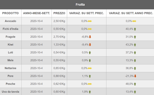Click the green arrow beside Pesche 48,0%
Image resolution: width=154 pixels, height=95 pixels.
pos(135,84)
